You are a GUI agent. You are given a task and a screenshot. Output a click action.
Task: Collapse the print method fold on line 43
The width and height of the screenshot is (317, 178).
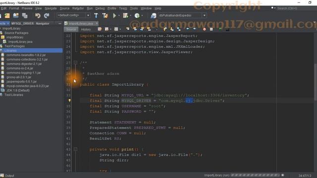(x=75, y=149)
